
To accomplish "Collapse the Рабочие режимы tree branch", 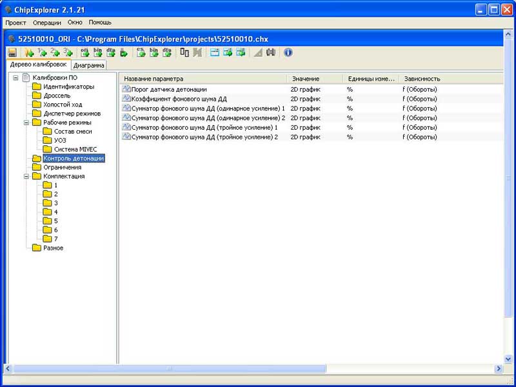I will (x=26, y=123).
